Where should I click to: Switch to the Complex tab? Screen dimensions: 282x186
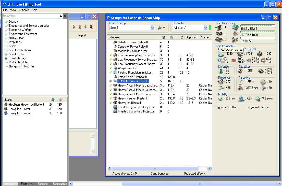43,184
